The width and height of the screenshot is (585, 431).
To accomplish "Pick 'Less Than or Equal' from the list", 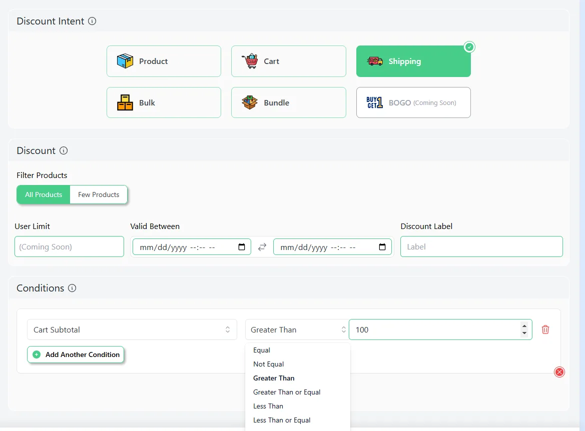I will (x=282, y=420).
